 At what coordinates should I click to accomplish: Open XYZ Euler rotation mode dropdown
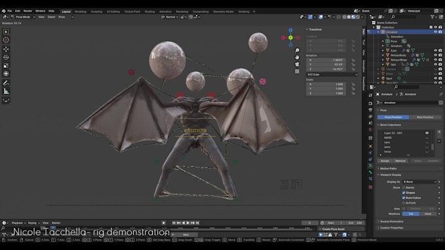332,74
